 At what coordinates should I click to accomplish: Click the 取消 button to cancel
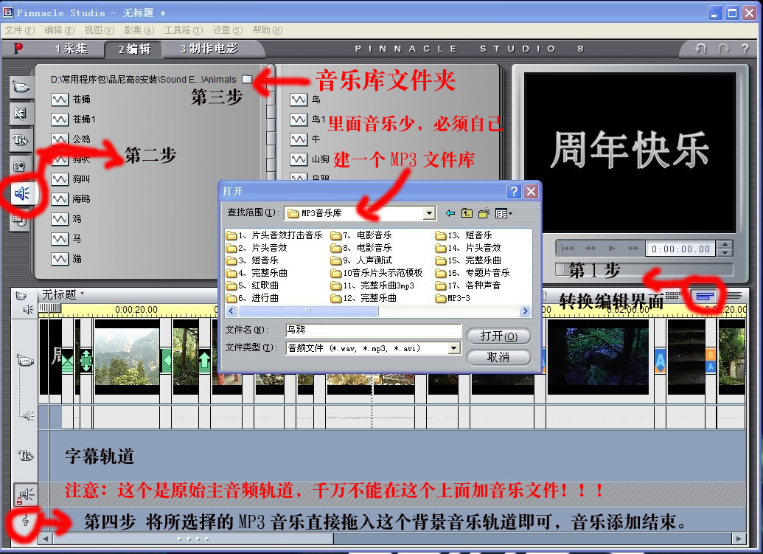coord(498,357)
